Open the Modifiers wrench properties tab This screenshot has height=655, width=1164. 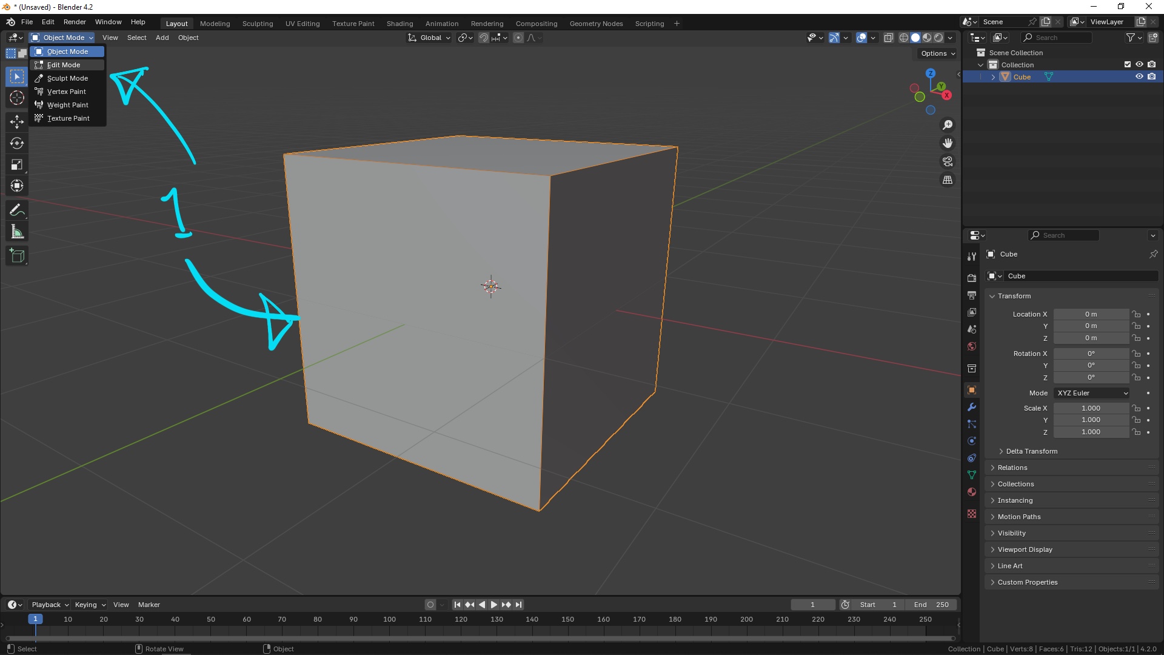(972, 407)
